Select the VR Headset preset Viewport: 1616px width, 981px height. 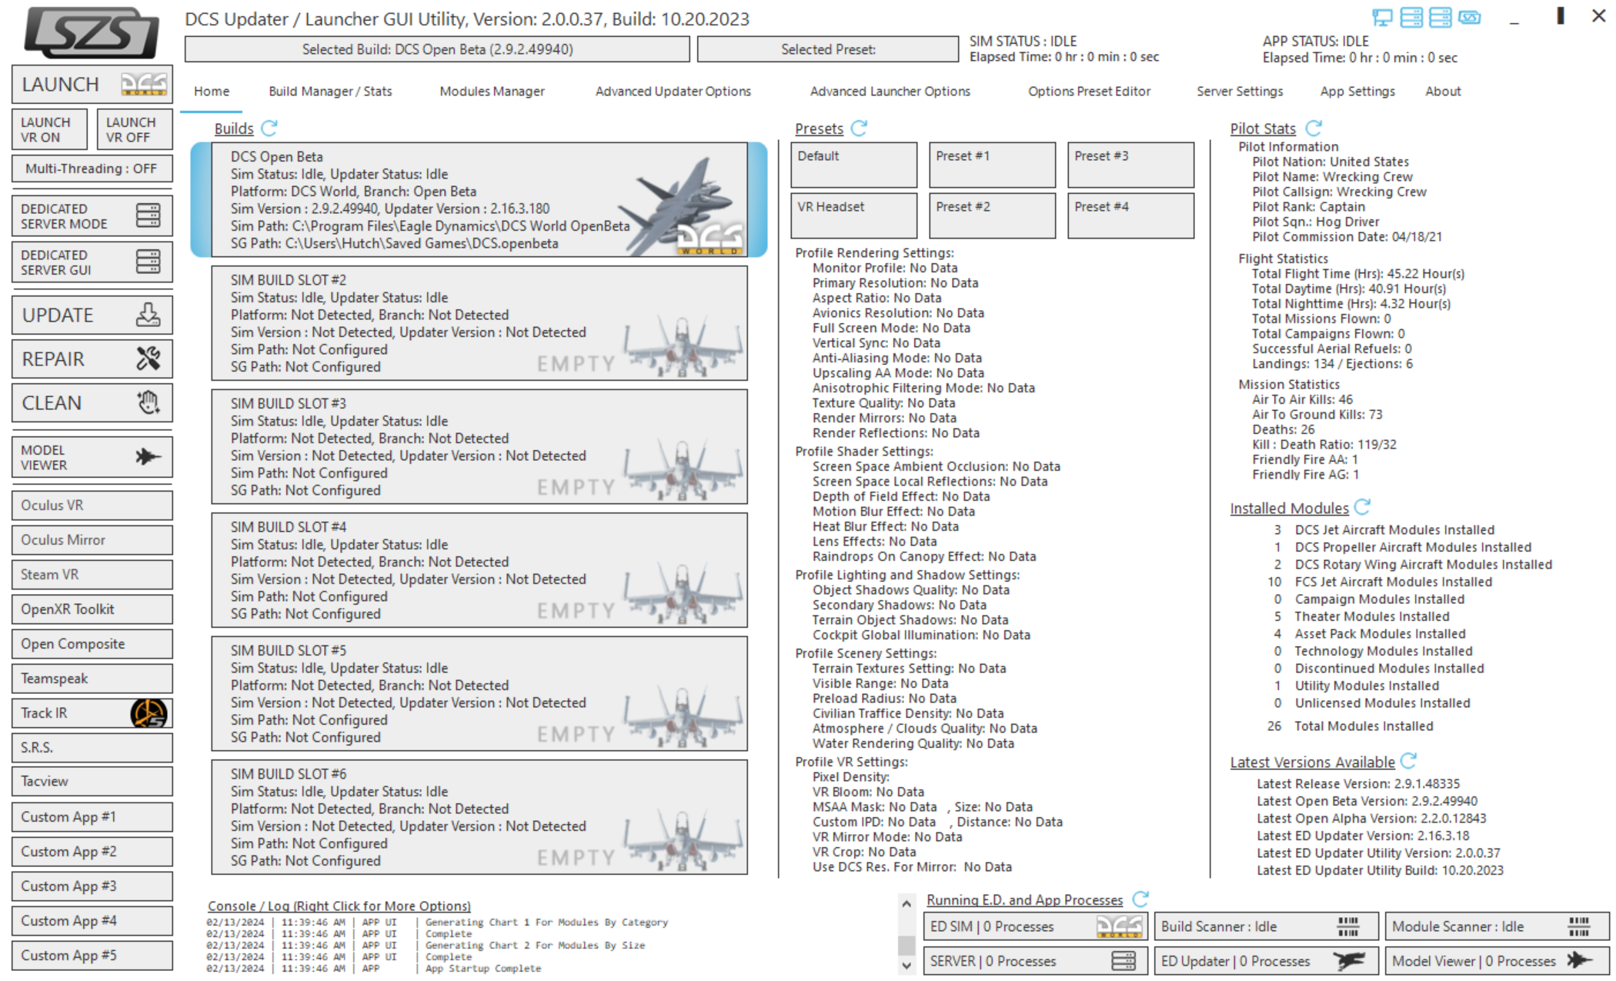[x=854, y=215]
